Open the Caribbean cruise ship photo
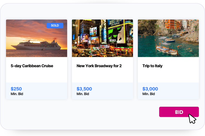The width and height of the screenshot is (205, 136). click(36, 38)
